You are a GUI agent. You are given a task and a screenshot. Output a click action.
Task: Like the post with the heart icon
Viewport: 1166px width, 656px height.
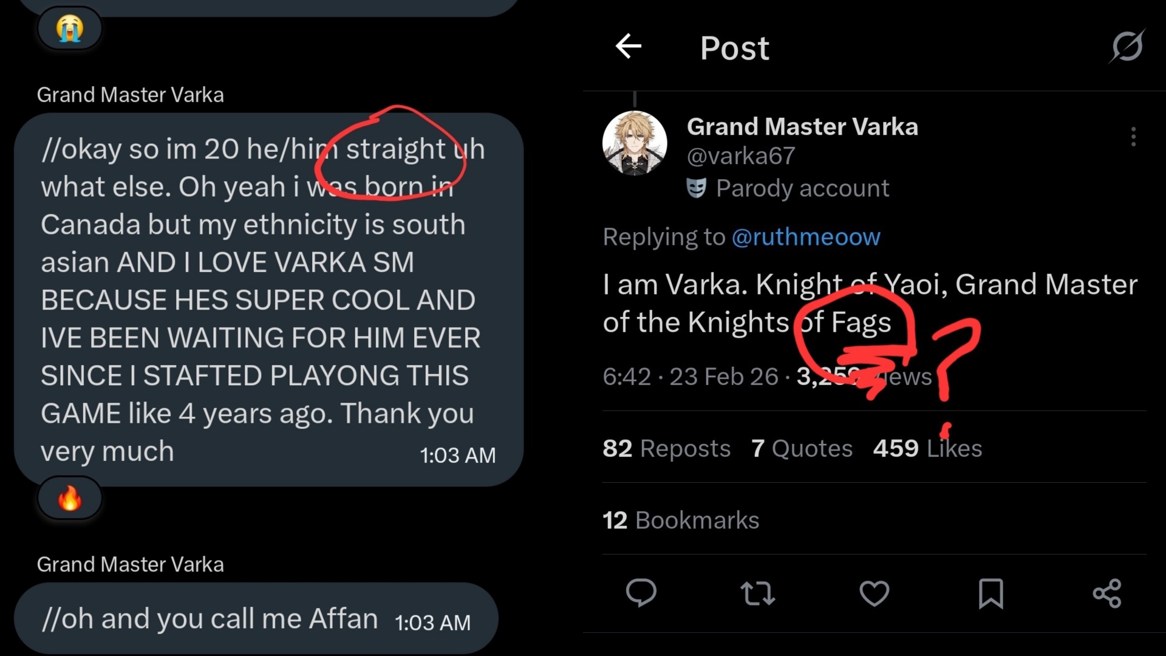[874, 593]
